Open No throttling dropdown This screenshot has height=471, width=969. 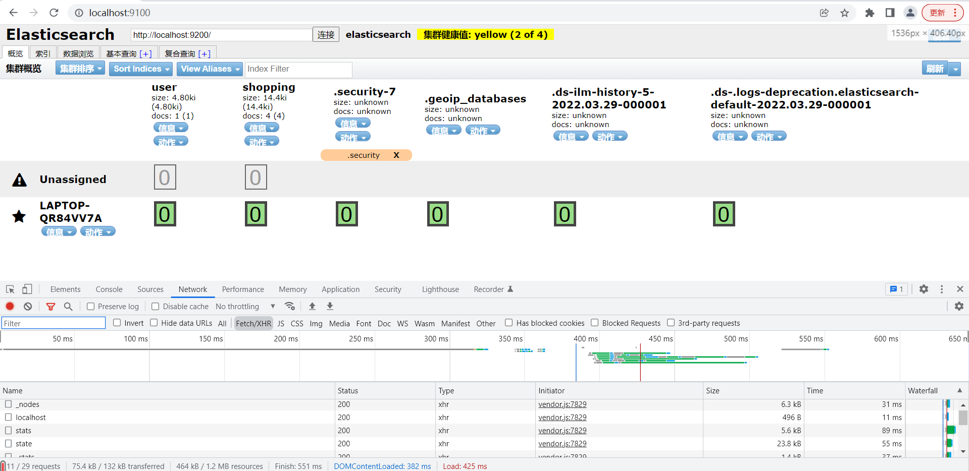(x=245, y=306)
